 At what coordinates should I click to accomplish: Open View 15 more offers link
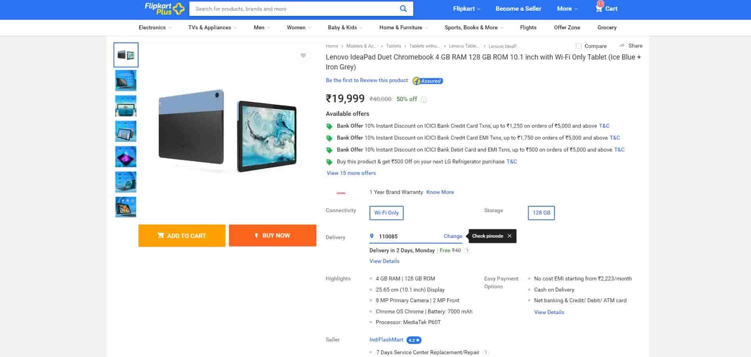351,173
